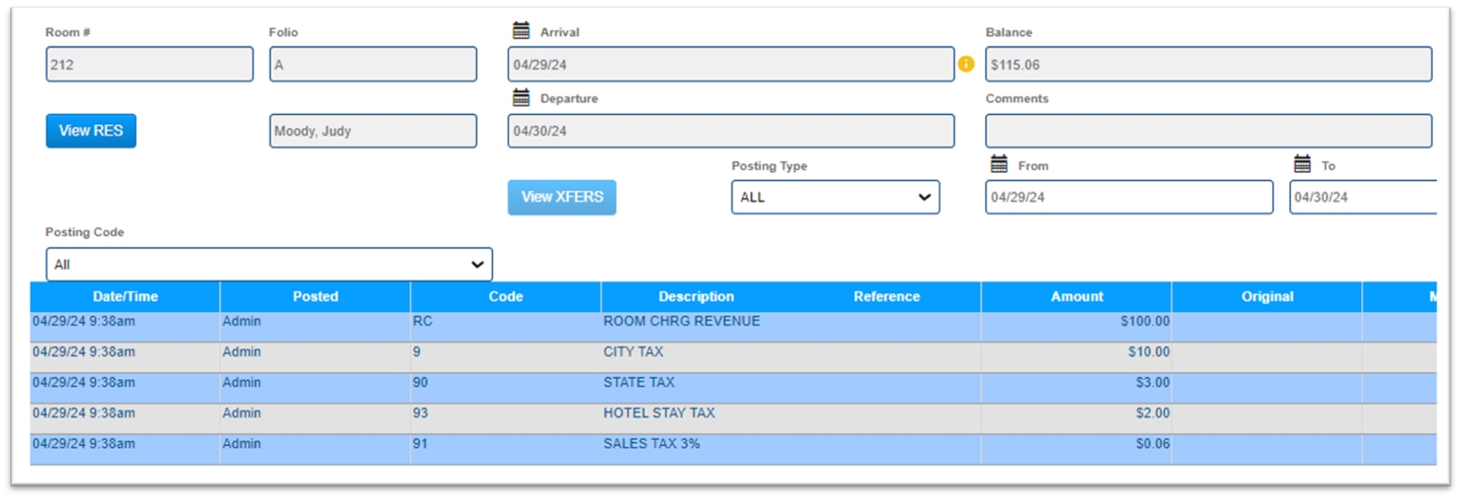The image size is (1461, 499).
Task: Click the Comments text field
Action: 1207,131
